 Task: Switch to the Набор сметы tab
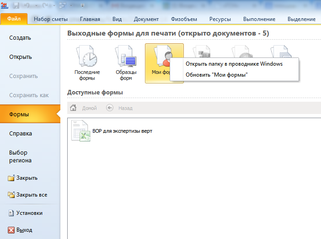[x=51, y=19]
